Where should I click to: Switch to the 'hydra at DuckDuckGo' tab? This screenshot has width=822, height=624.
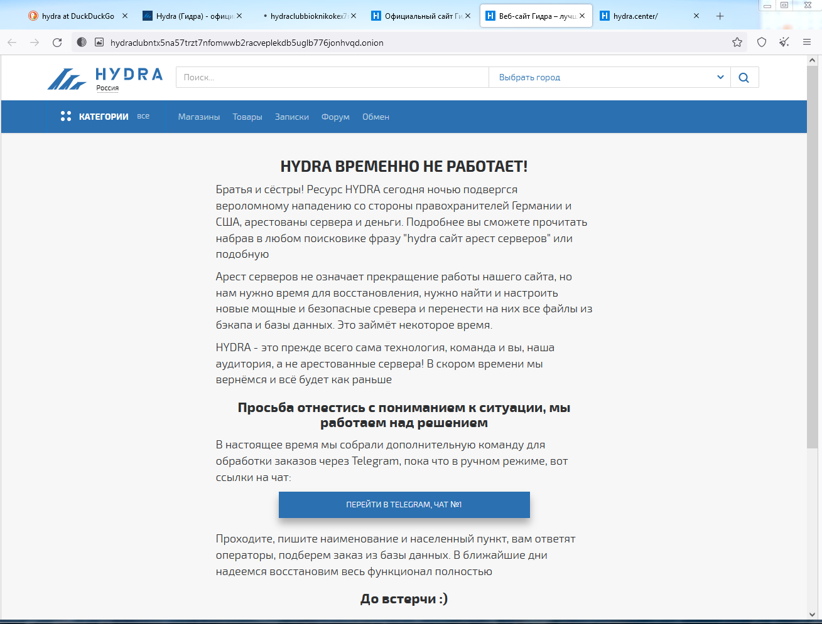pyautogui.click(x=77, y=16)
